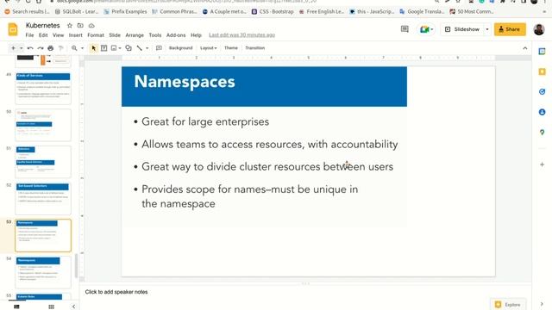Select slide 54 thumbnail

click(x=43, y=272)
